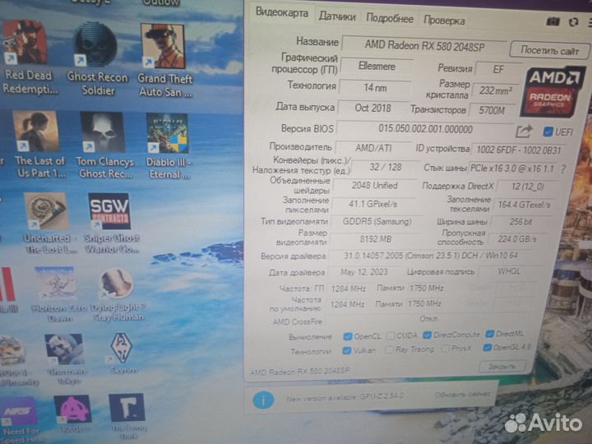Click the Посетить сайт button
The height and width of the screenshot is (444, 592).
tap(549, 50)
